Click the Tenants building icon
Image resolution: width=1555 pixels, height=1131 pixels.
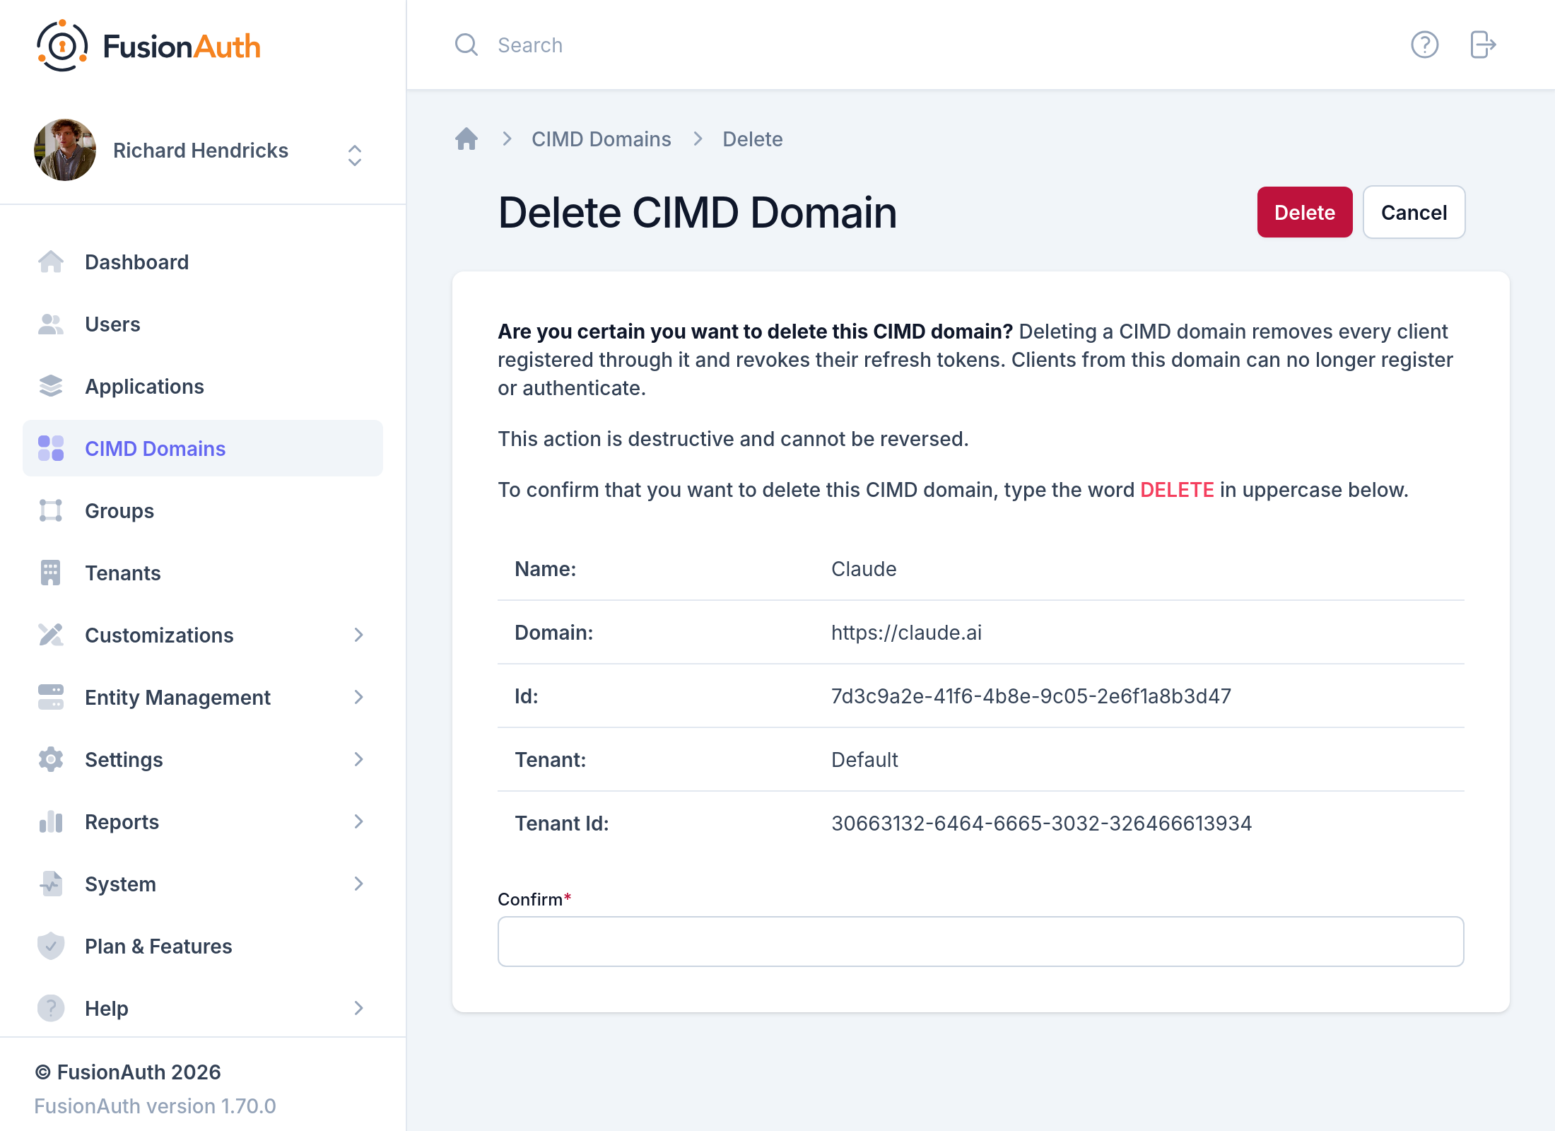click(51, 573)
